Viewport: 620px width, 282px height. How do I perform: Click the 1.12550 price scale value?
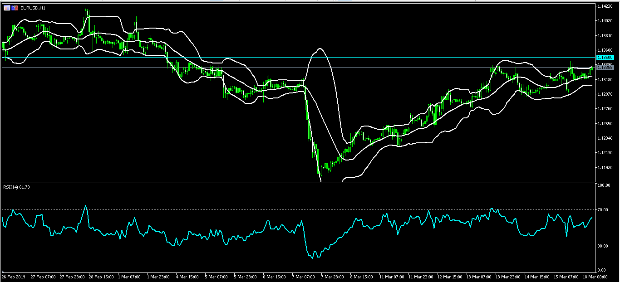click(x=605, y=123)
